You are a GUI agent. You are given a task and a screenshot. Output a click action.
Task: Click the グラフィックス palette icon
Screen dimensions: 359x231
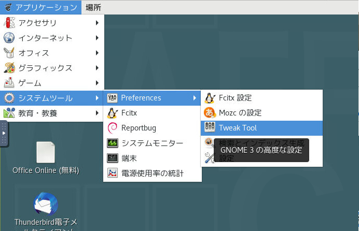coord(9,68)
